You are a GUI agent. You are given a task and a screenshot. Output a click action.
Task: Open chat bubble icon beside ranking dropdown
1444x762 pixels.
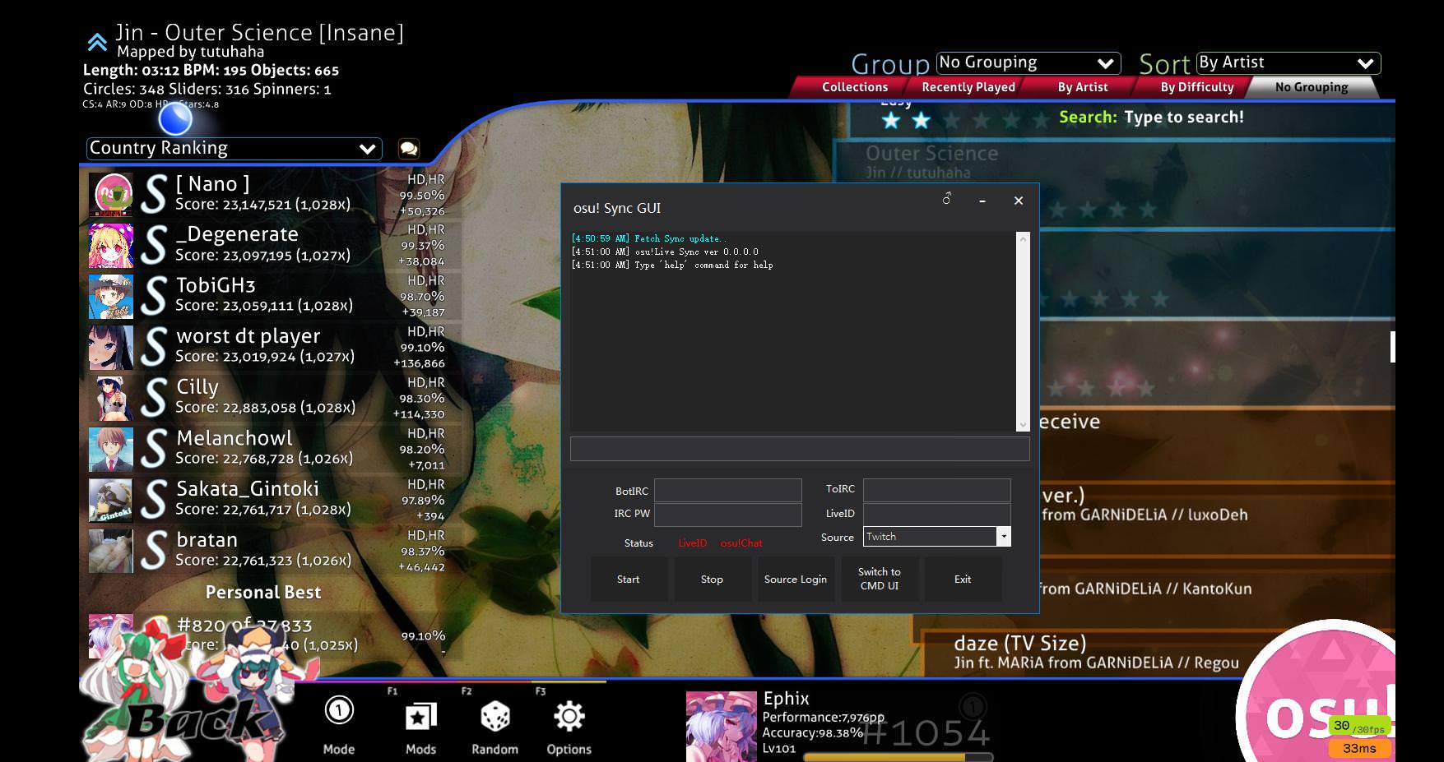[x=409, y=148]
